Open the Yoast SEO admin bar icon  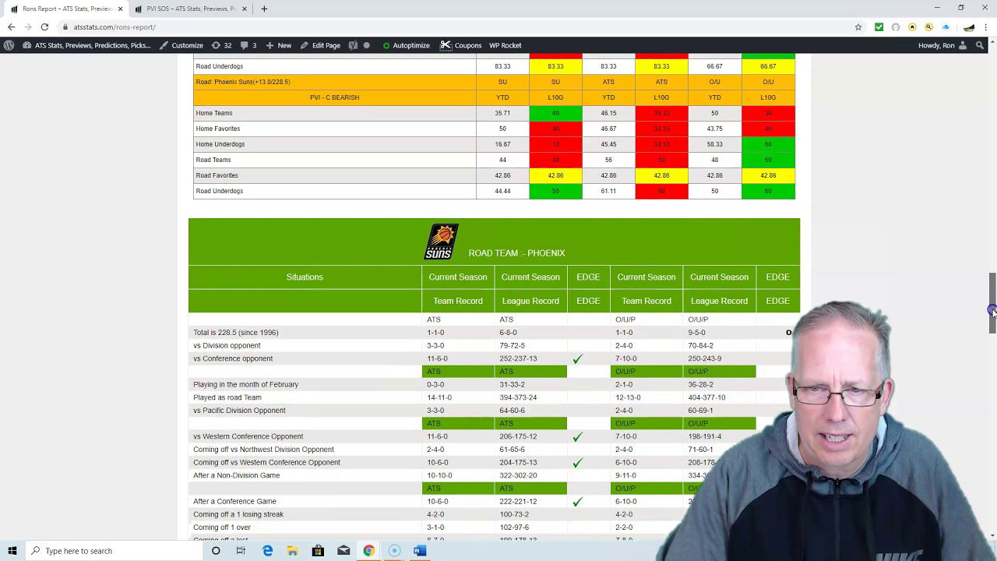coord(353,45)
